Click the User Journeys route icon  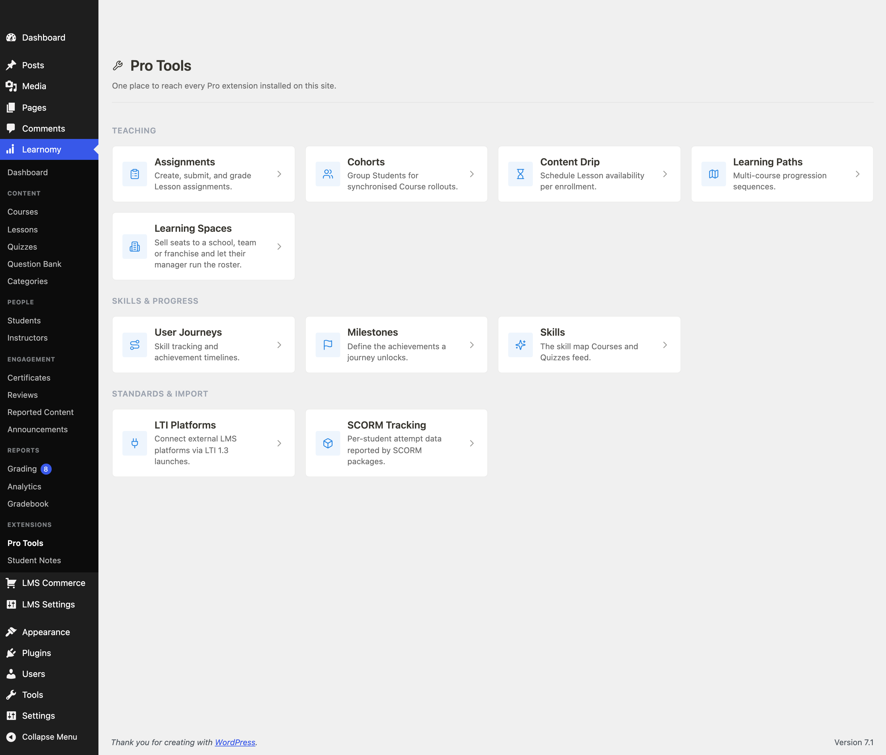[x=135, y=345]
